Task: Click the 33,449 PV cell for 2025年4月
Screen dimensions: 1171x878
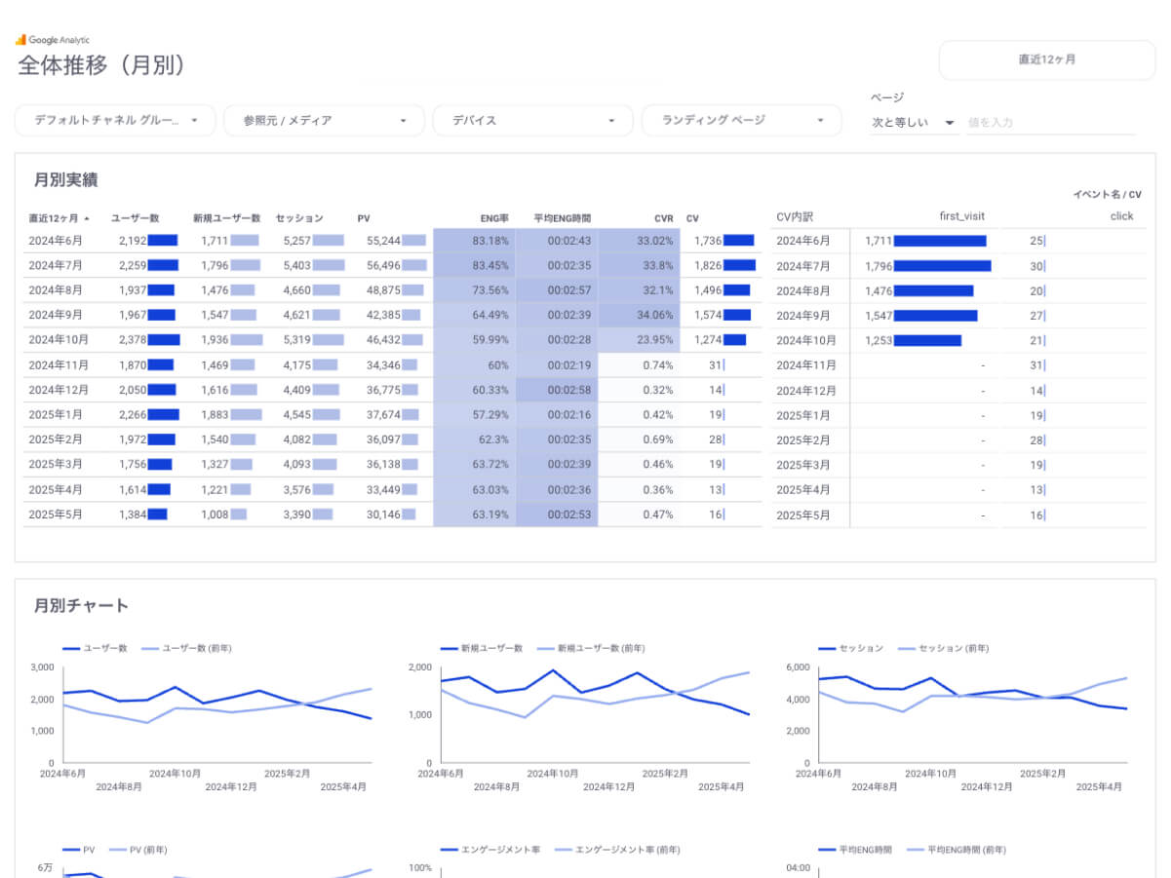Action: 383,489
